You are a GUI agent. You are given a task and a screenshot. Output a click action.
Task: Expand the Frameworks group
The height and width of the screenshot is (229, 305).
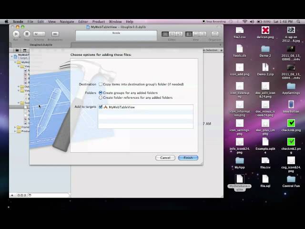point(15,127)
